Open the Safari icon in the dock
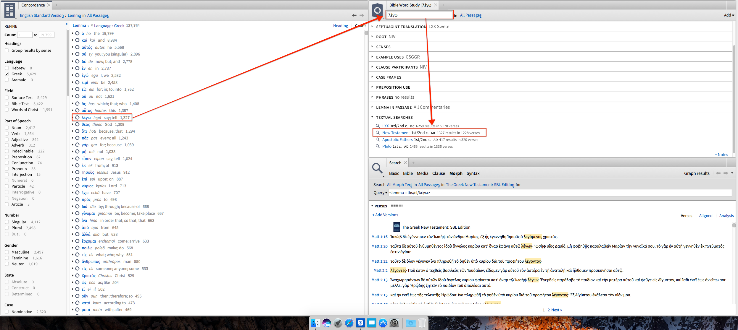 coord(349,323)
